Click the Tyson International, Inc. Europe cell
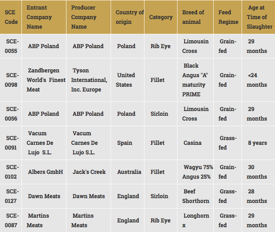Viewport: 275px width, 232px height. (x=89, y=80)
